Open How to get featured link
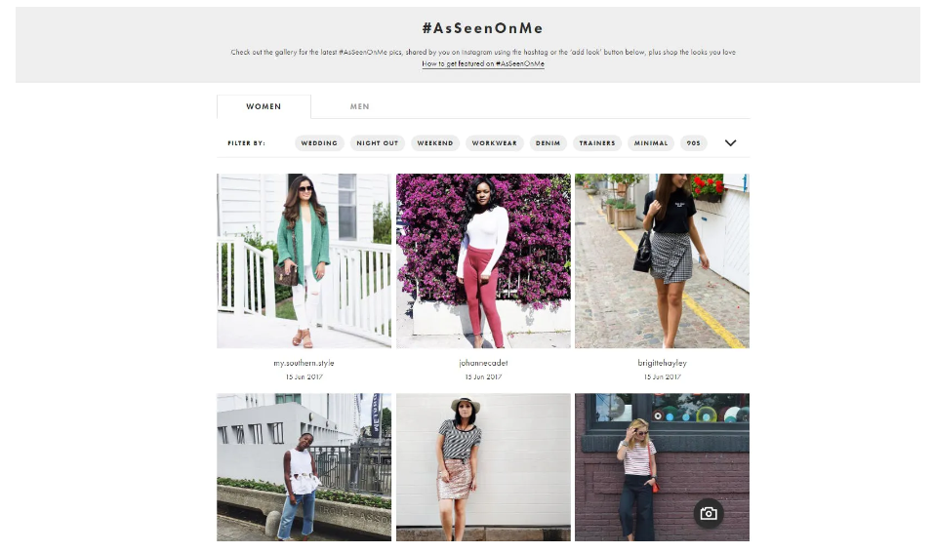The width and height of the screenshot is (934, 553). 483,63
